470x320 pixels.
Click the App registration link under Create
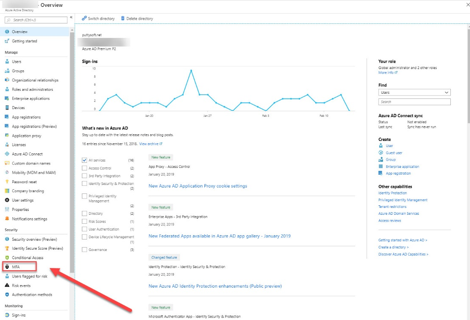[398, 173]
